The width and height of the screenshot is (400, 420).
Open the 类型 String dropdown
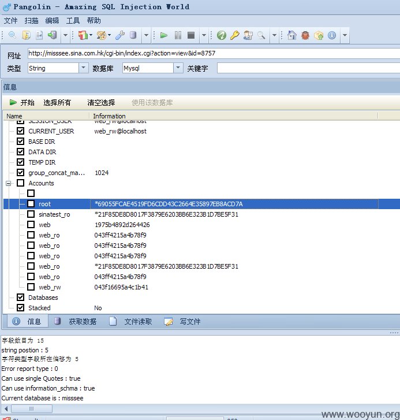click(x=84, y=68)
